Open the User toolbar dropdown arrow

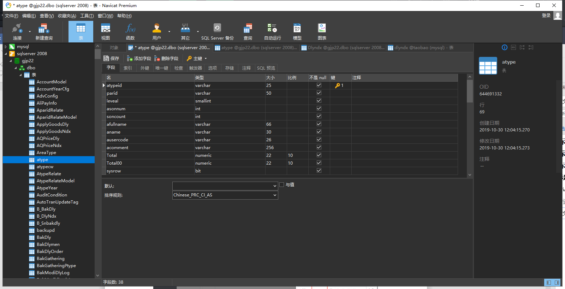click(169, 32)
